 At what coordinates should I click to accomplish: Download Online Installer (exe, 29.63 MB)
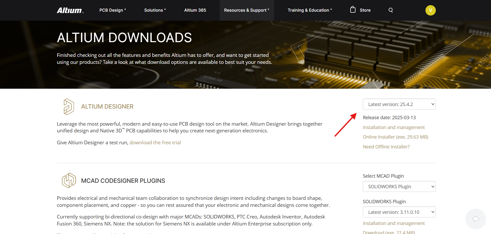[395, 137]
